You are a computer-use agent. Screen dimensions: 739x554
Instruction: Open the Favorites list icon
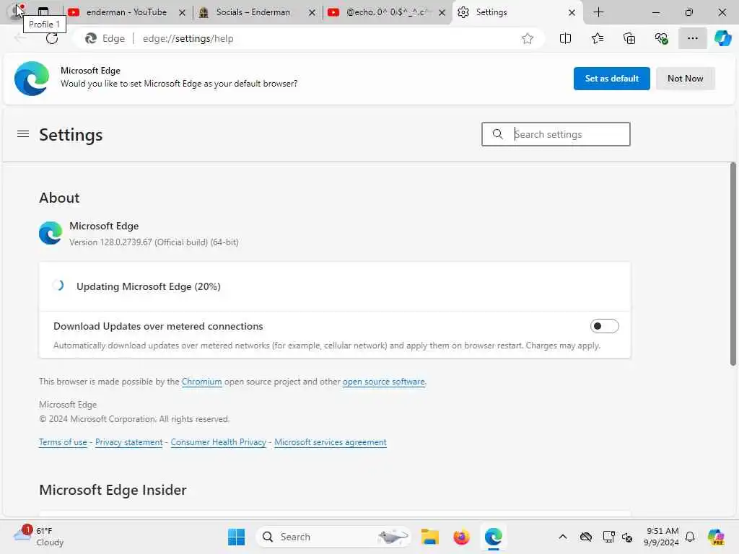[597, 39]
